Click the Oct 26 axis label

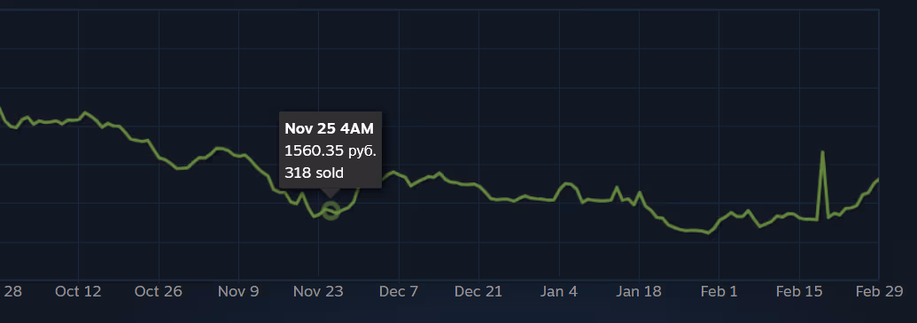(158, 291)
